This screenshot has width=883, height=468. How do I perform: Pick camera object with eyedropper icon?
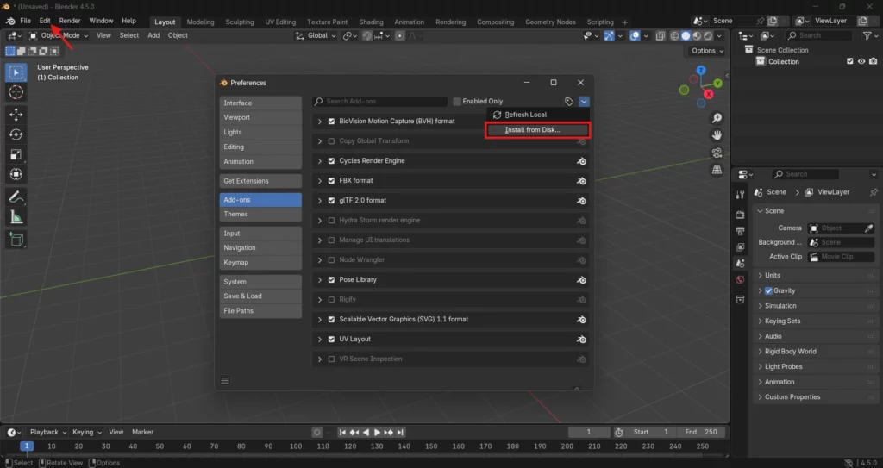tap(869, 228)
